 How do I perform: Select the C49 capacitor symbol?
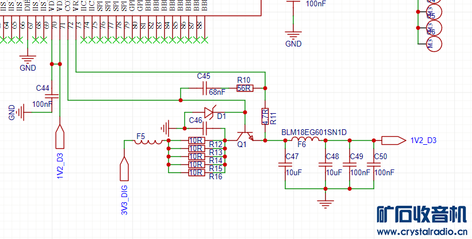point(350,164)
